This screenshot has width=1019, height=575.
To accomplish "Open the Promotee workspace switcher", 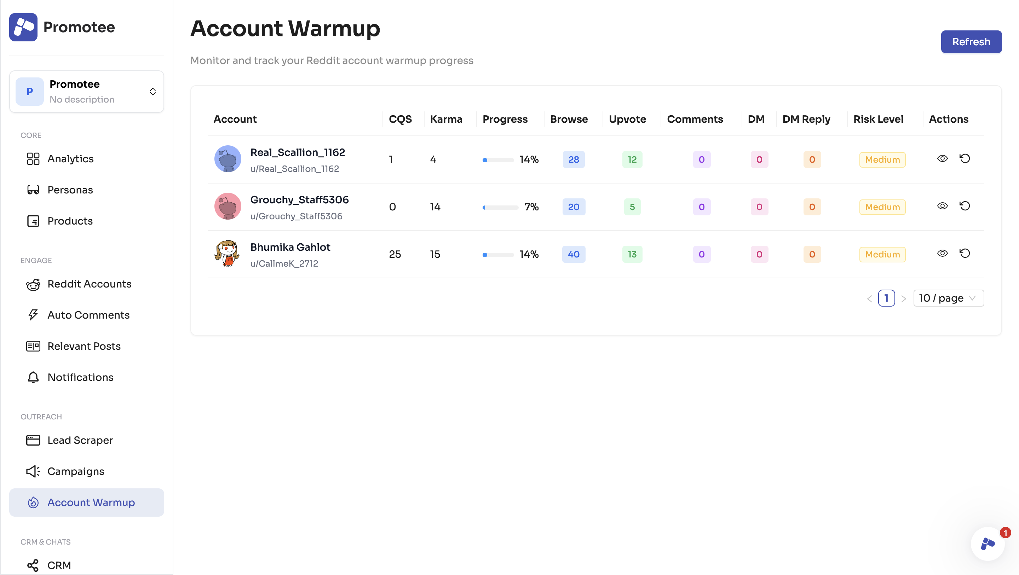I will coord(86,91).
